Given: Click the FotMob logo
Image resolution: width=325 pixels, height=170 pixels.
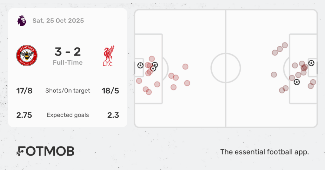Looking at the screenshot, I should click(45, 151).
